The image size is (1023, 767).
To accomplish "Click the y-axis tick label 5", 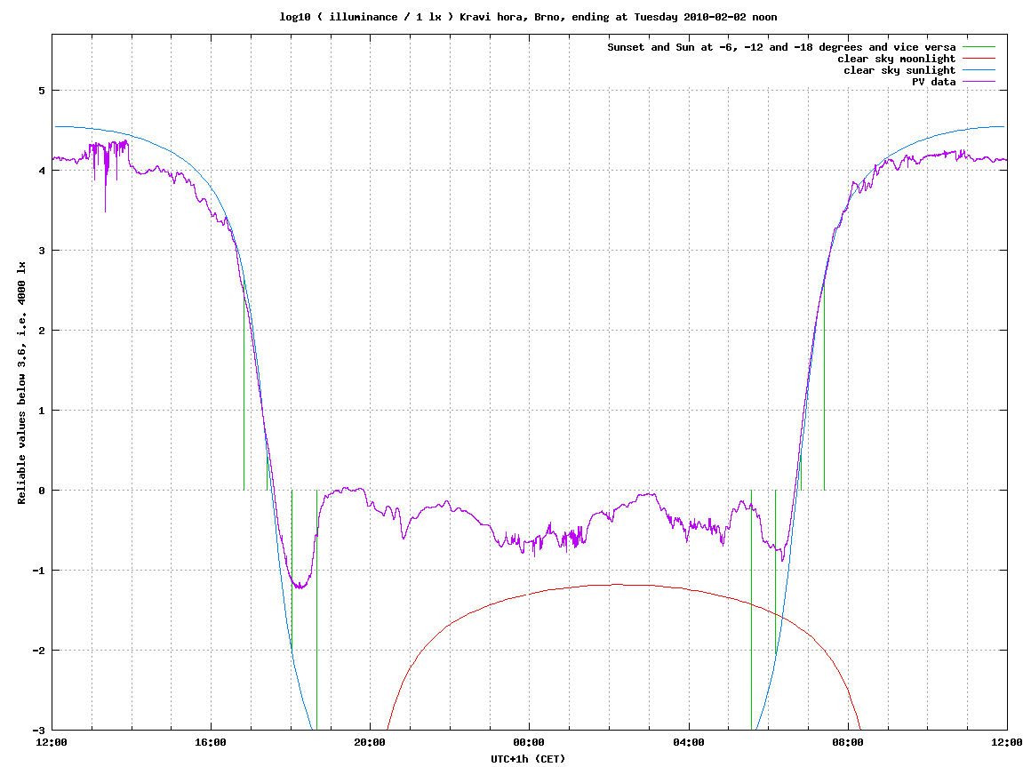I will click(42, 91).
